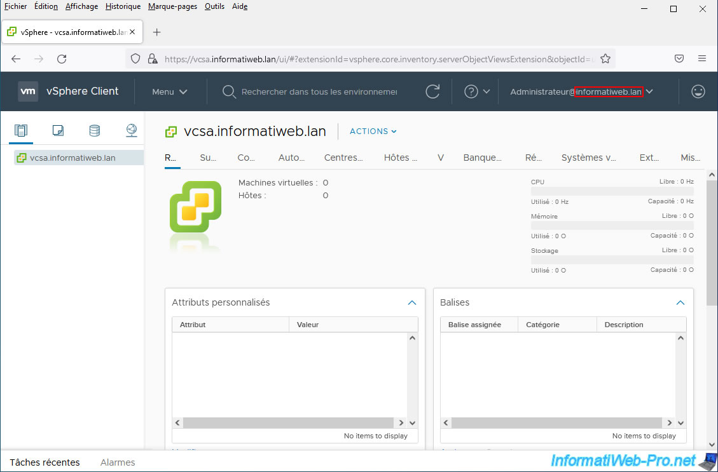
Task: Switch to the Ext... tab
Action: pos(649,158)
